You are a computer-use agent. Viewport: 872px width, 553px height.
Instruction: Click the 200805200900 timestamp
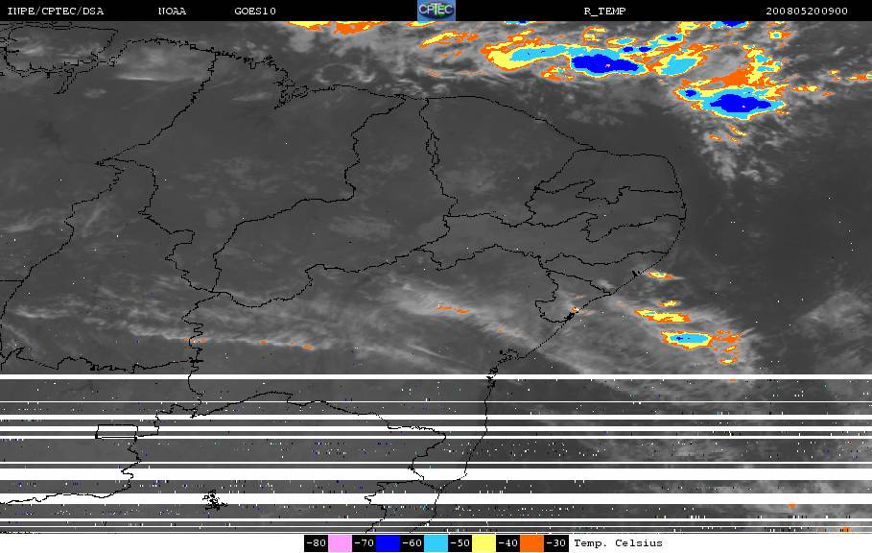click(x=807, y=12)
